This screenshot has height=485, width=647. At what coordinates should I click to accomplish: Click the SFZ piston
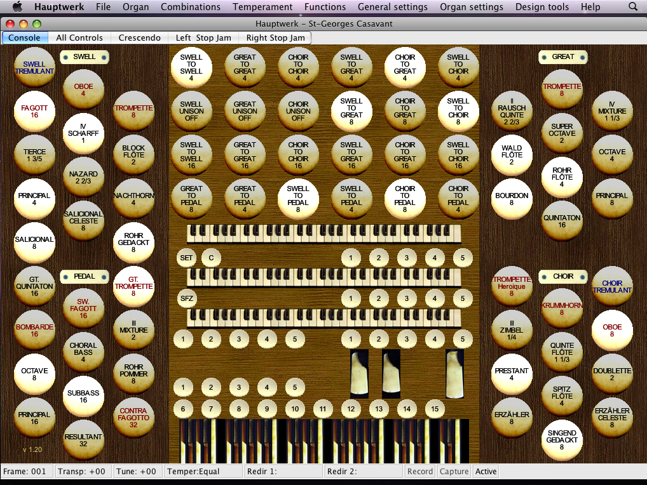[x=186, y=298]
